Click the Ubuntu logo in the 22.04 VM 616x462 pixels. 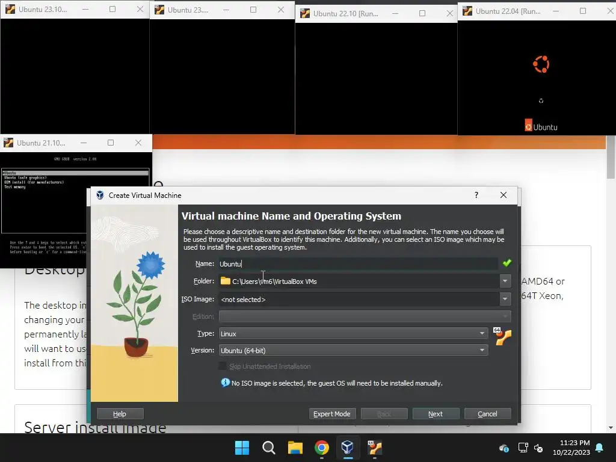click(541, 64)
